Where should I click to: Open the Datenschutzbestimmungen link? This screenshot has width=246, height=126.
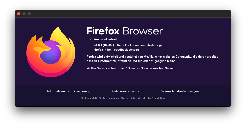point(180,91)
